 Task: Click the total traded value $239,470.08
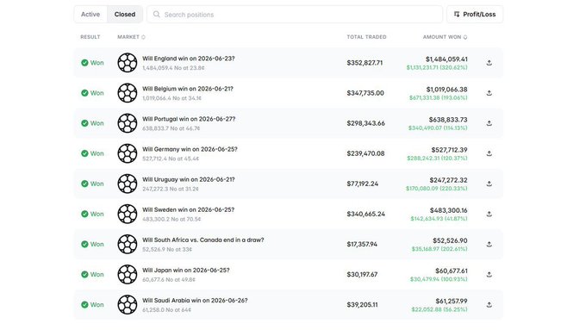coord(366,153)
